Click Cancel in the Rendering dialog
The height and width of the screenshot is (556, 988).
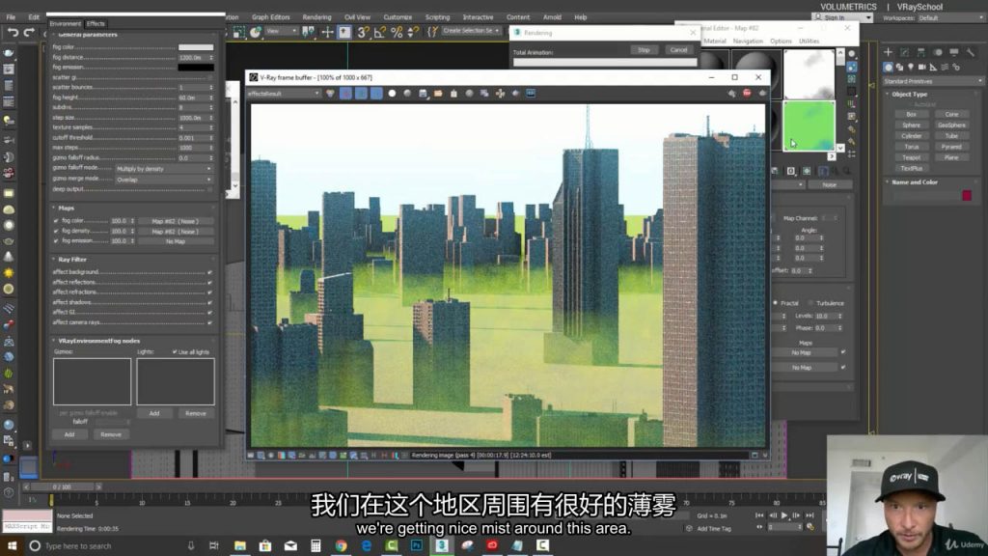point(678,50)
